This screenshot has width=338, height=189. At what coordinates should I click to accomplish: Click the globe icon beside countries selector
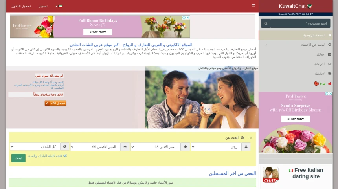65,147
